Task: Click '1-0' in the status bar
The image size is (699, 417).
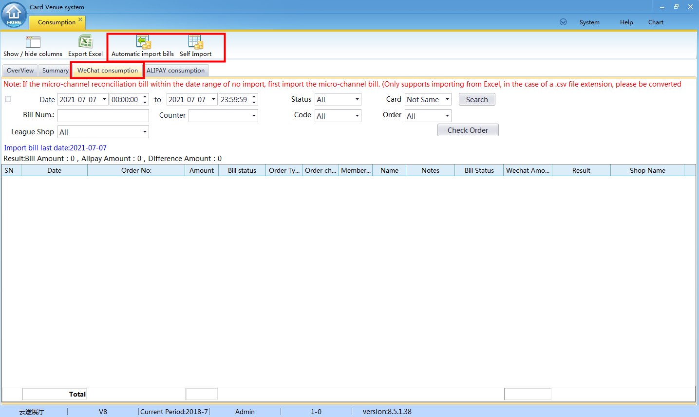Action: pyautogui.click(x=316, y=412)
